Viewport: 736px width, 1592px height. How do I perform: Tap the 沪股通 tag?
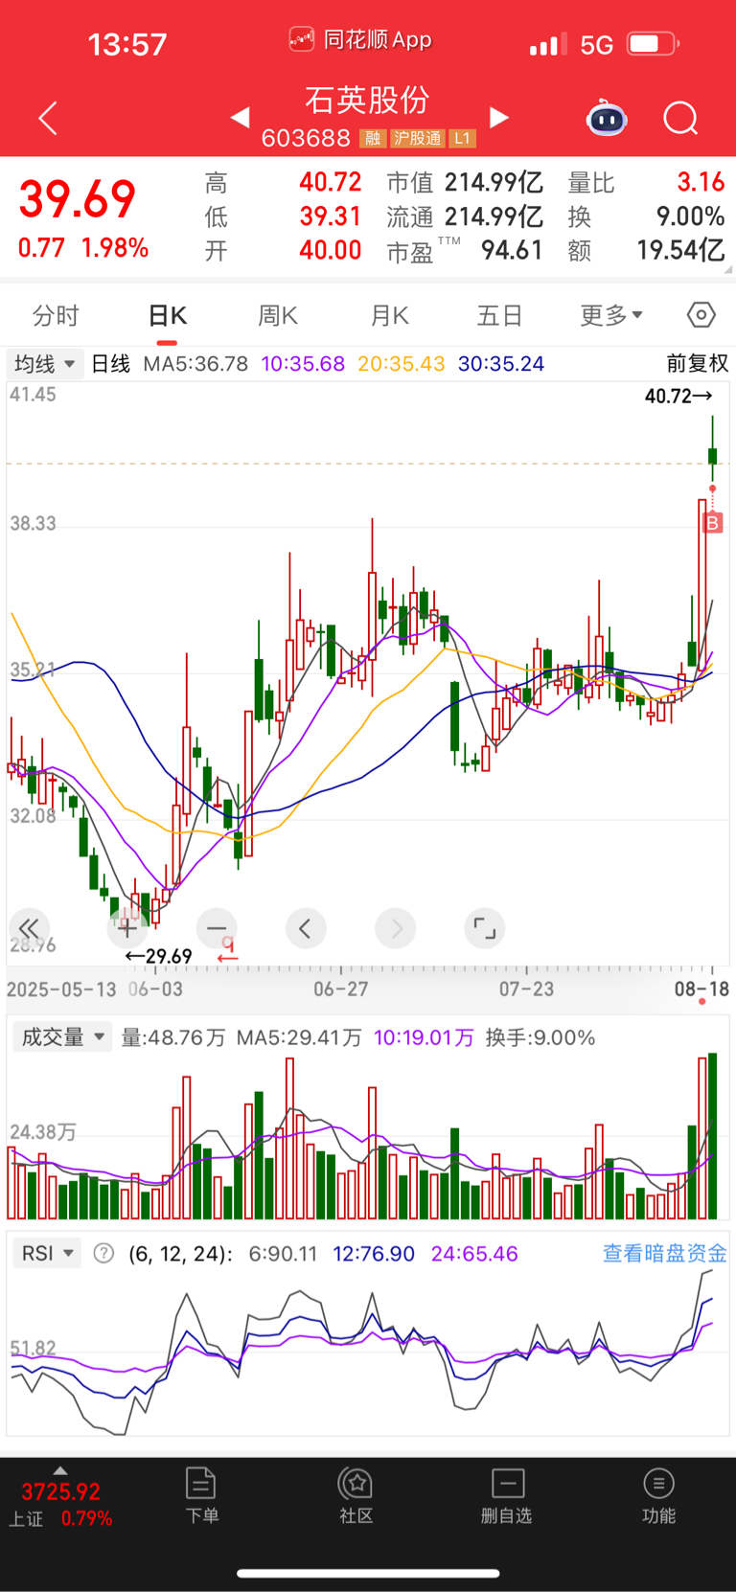(x=418, y=139)
